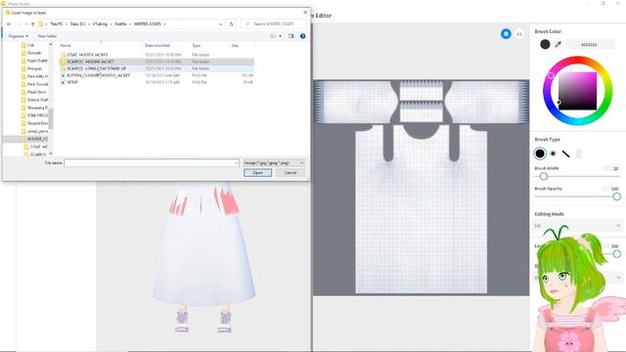Image resolution: width=626 pixels, height=352 pixels.
Task: Expand the File name history dropdown arrow
Action: point(236,163)
